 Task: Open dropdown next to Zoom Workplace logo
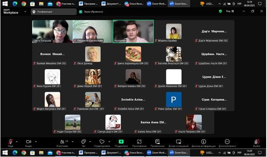[26, 11]
